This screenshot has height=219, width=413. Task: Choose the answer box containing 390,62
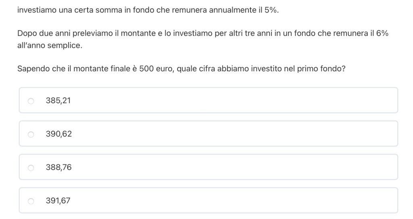tap(208, 134)
